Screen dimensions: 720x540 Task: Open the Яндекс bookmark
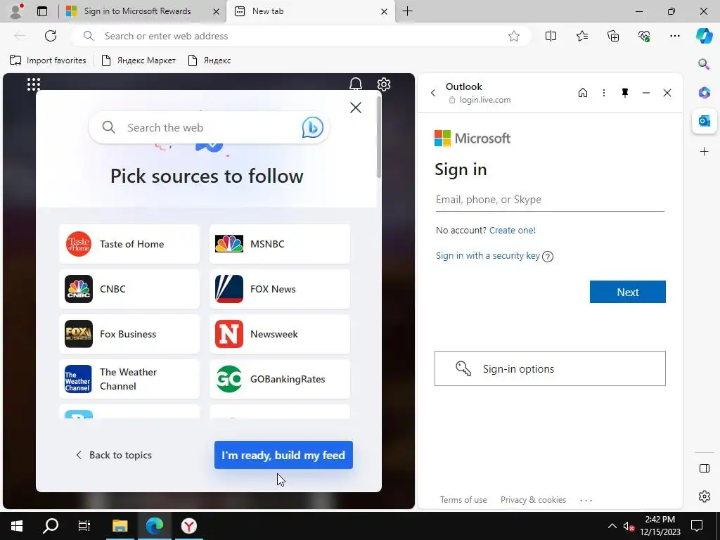(x=210, y=60)
